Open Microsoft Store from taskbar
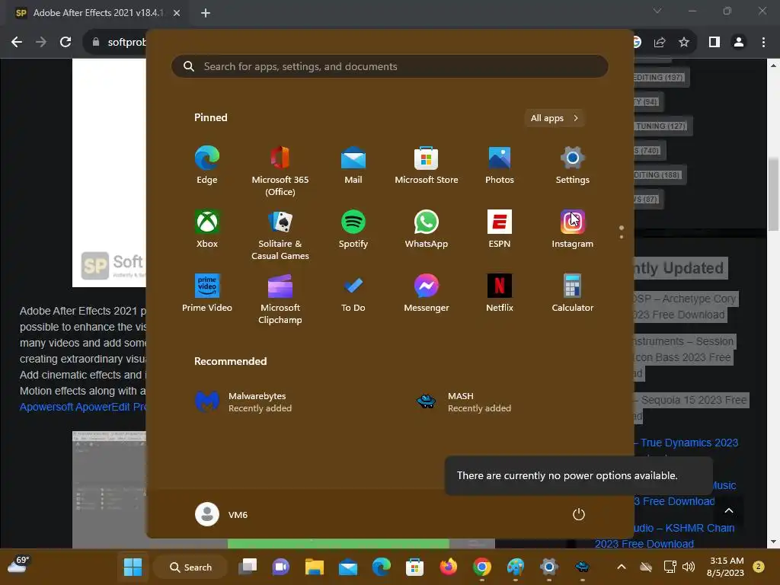Viewport: 780px width, 585px height. coord(415,567)
